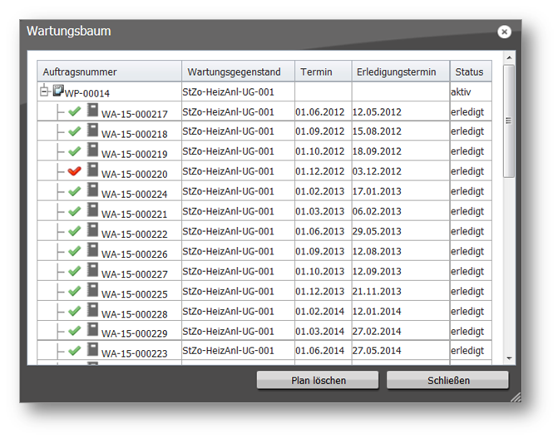Click red checkmark for WA-15-000220
This screenshot has height=439, width=558.
pos(74,171)
